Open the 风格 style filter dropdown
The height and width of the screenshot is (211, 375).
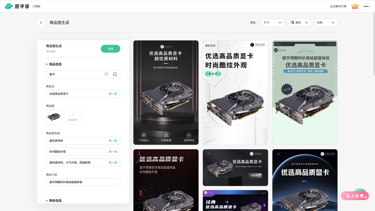(326, 22)
